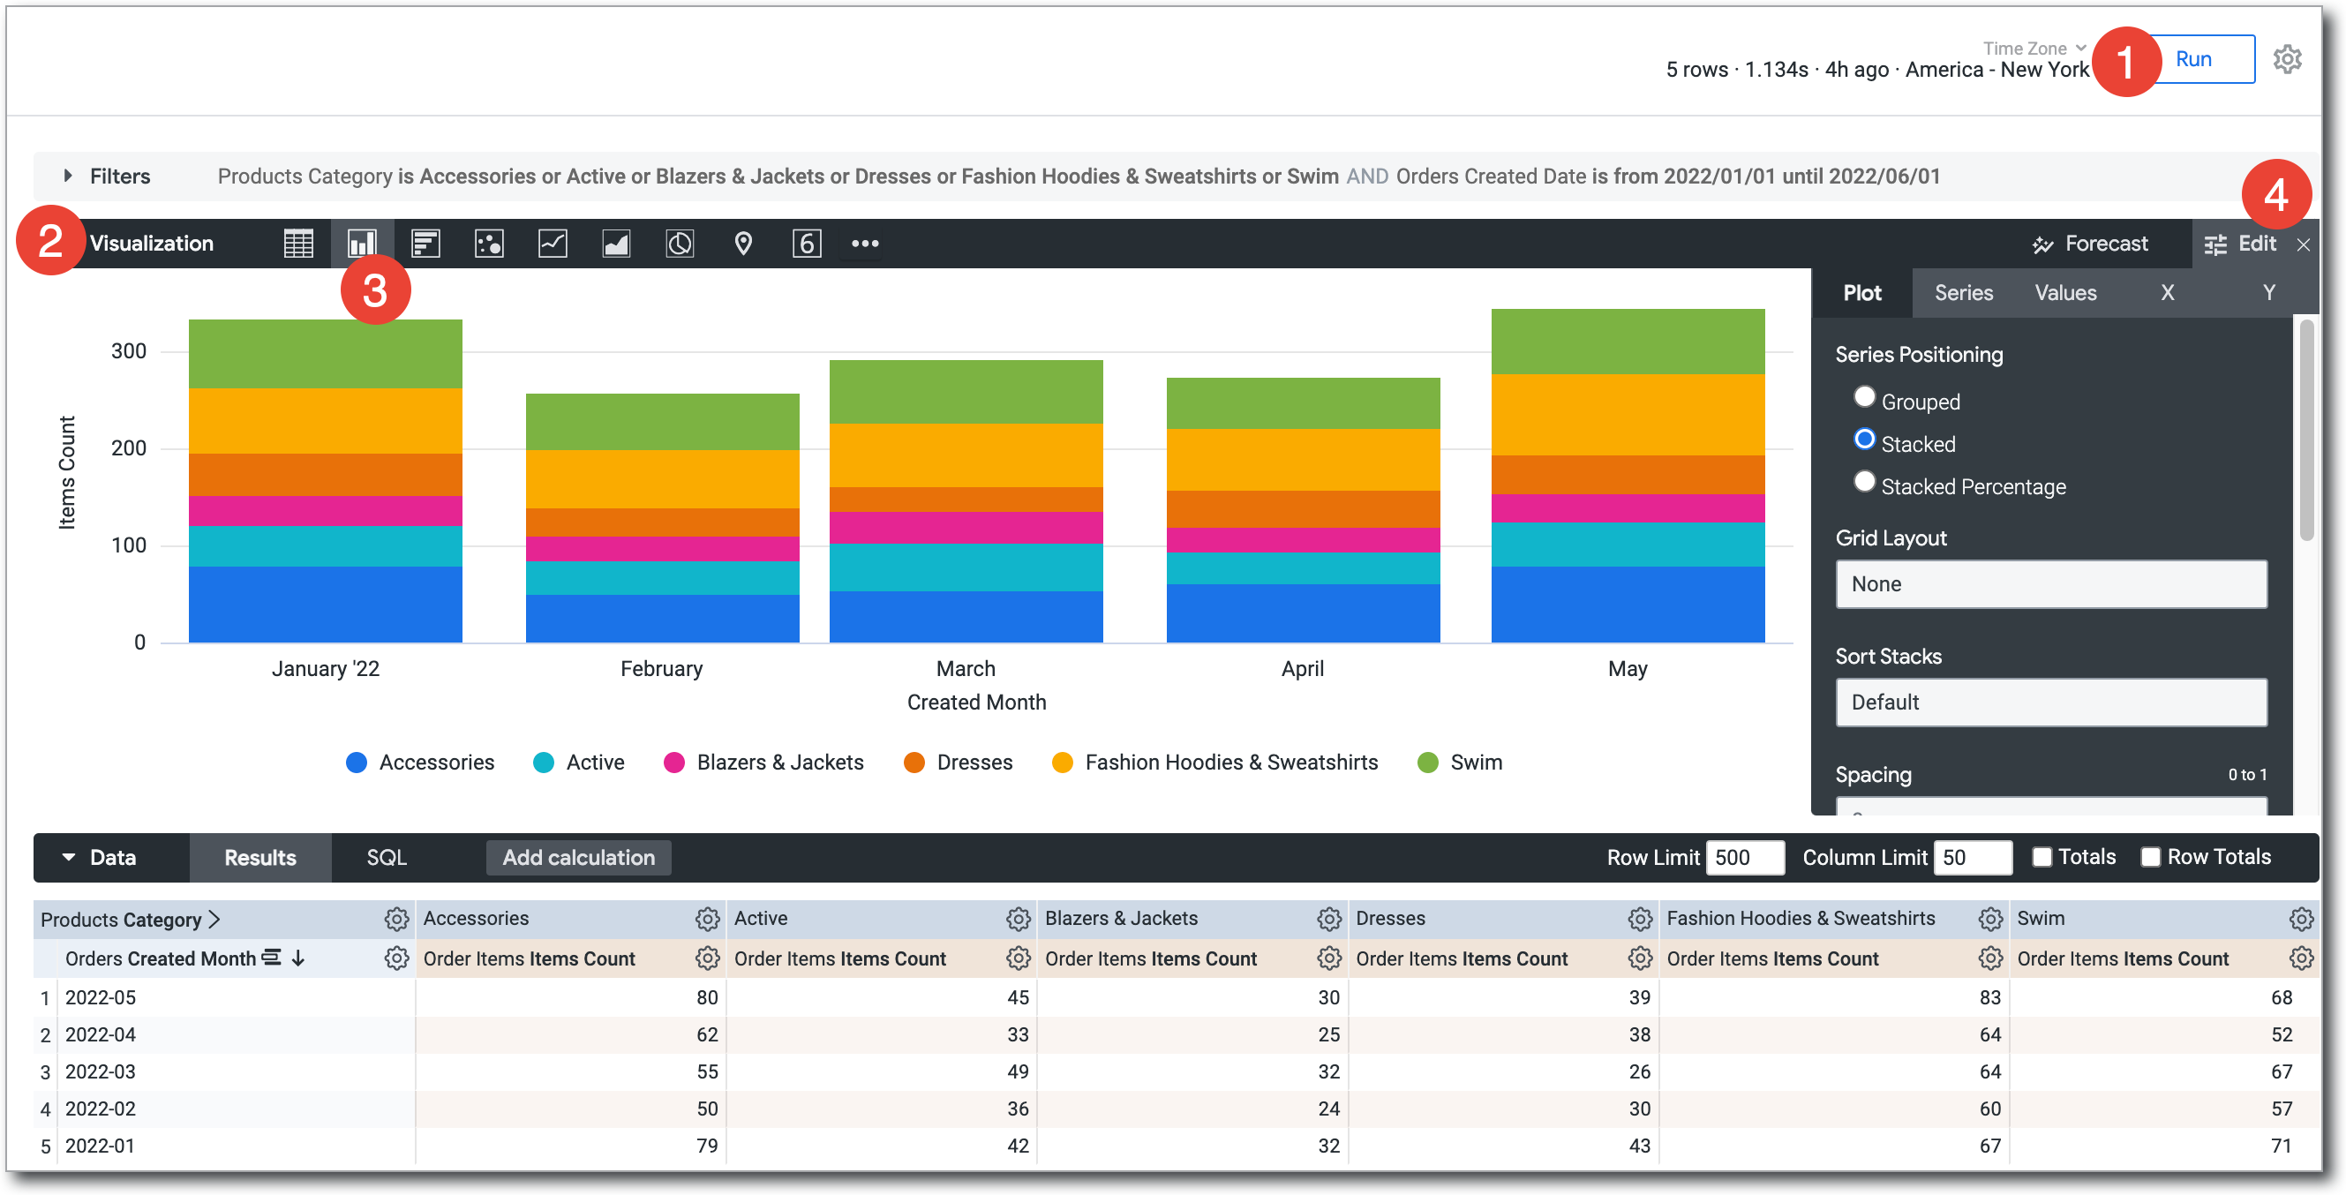Switch to the Series tab

(x=1964, y=292)
